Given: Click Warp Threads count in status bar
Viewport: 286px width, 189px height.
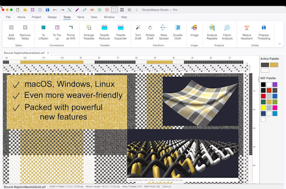Looking at the screenshot, I should 132,187.
